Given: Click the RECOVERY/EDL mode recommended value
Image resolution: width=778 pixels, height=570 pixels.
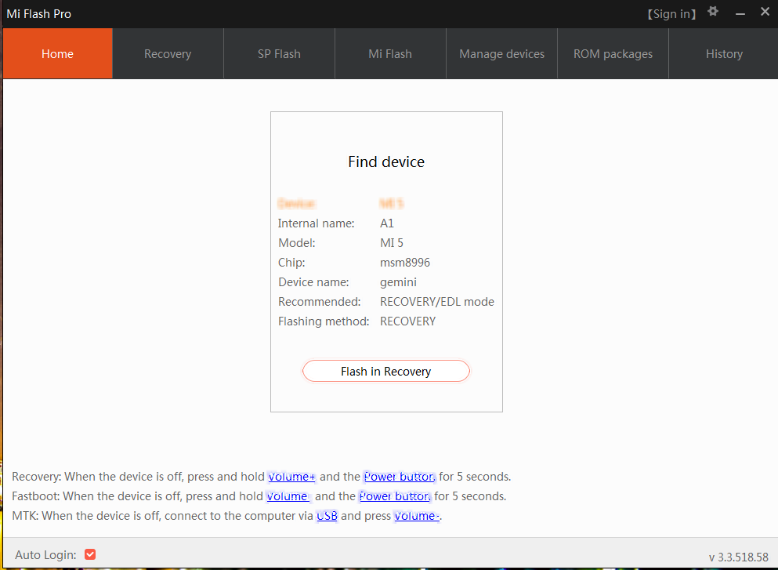Looking at the screenshot, I should coord(436,302).
